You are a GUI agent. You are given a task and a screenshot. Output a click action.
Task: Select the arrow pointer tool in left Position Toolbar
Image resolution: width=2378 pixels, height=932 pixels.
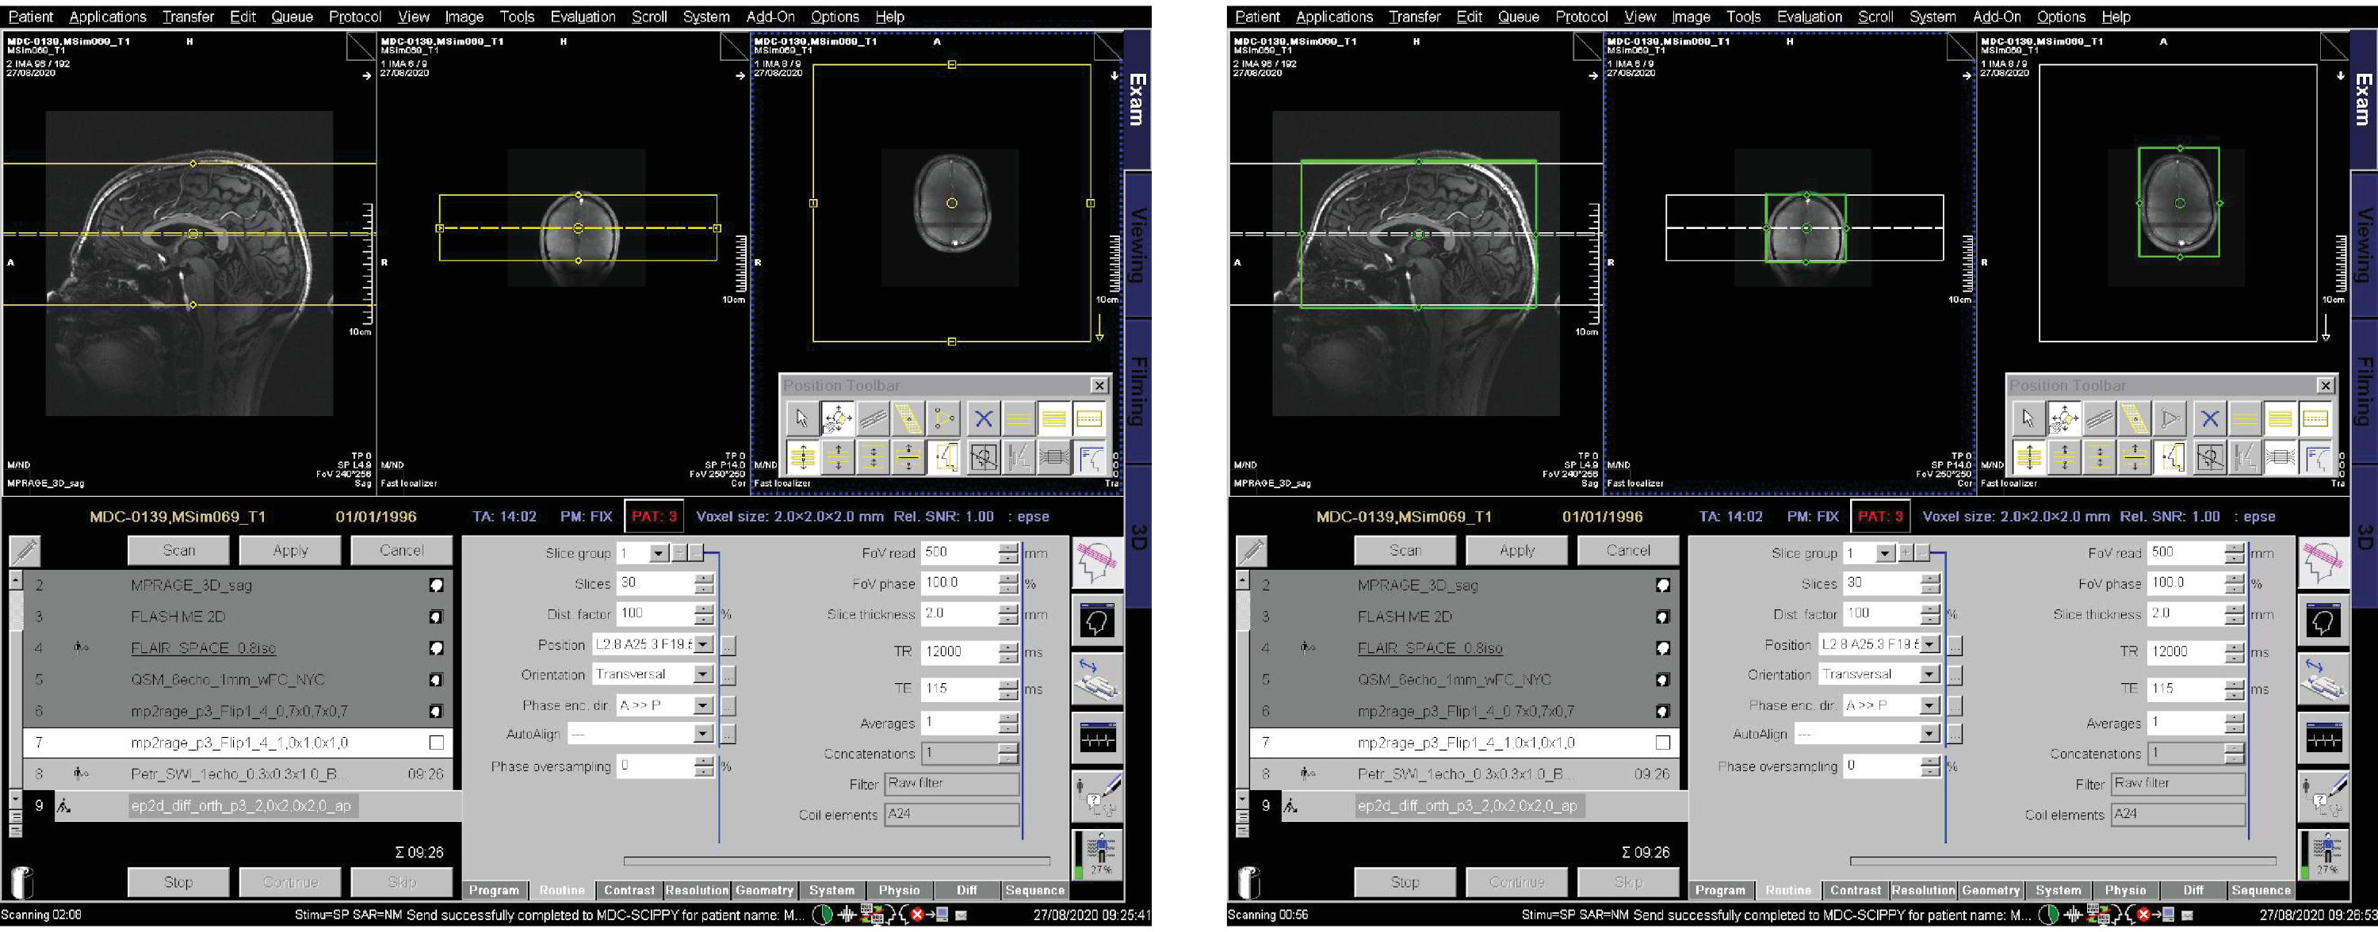(x=801, y=419)
